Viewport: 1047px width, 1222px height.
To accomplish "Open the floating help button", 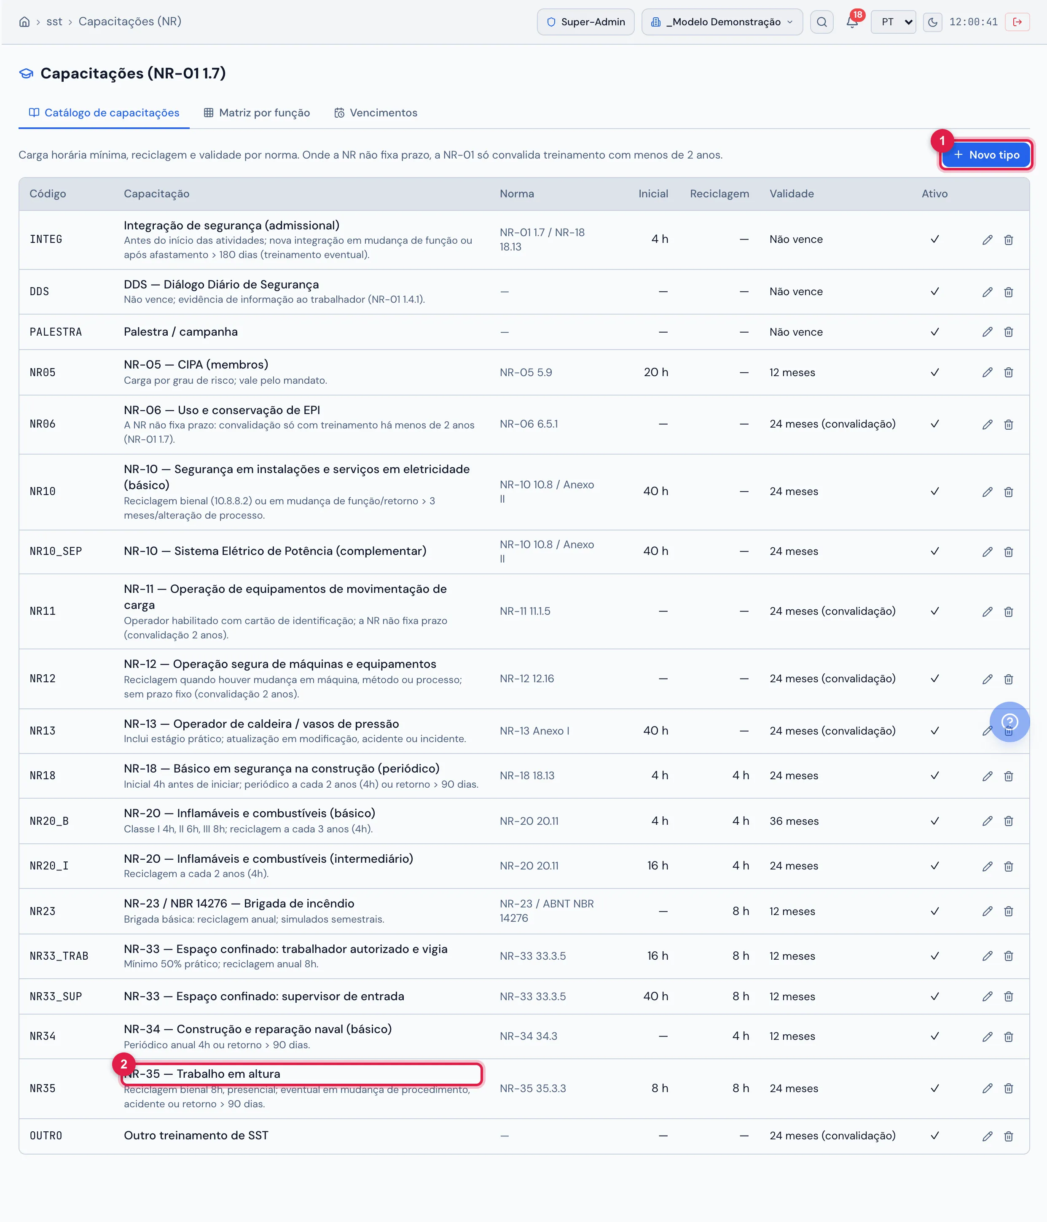I will click(x=1009, y=721).
